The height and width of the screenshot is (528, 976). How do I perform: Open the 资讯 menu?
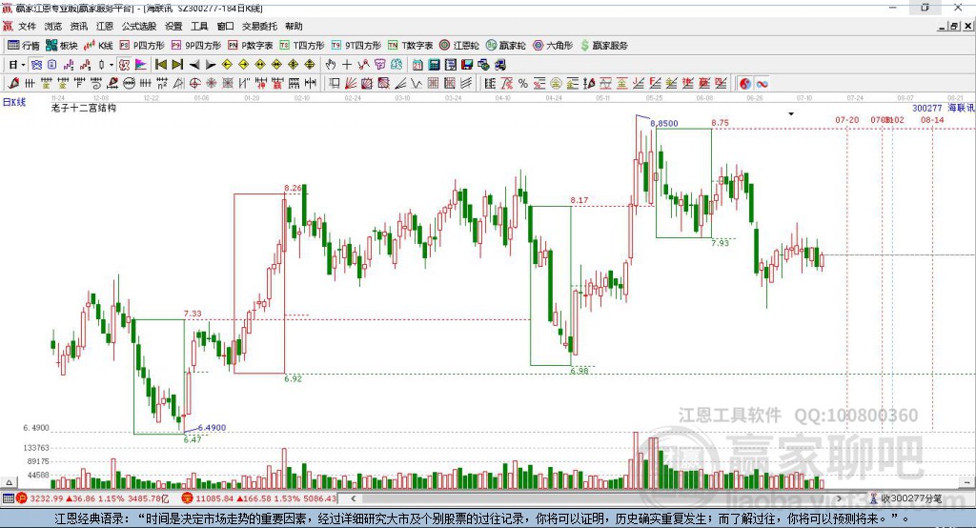(x=78, y=26)
